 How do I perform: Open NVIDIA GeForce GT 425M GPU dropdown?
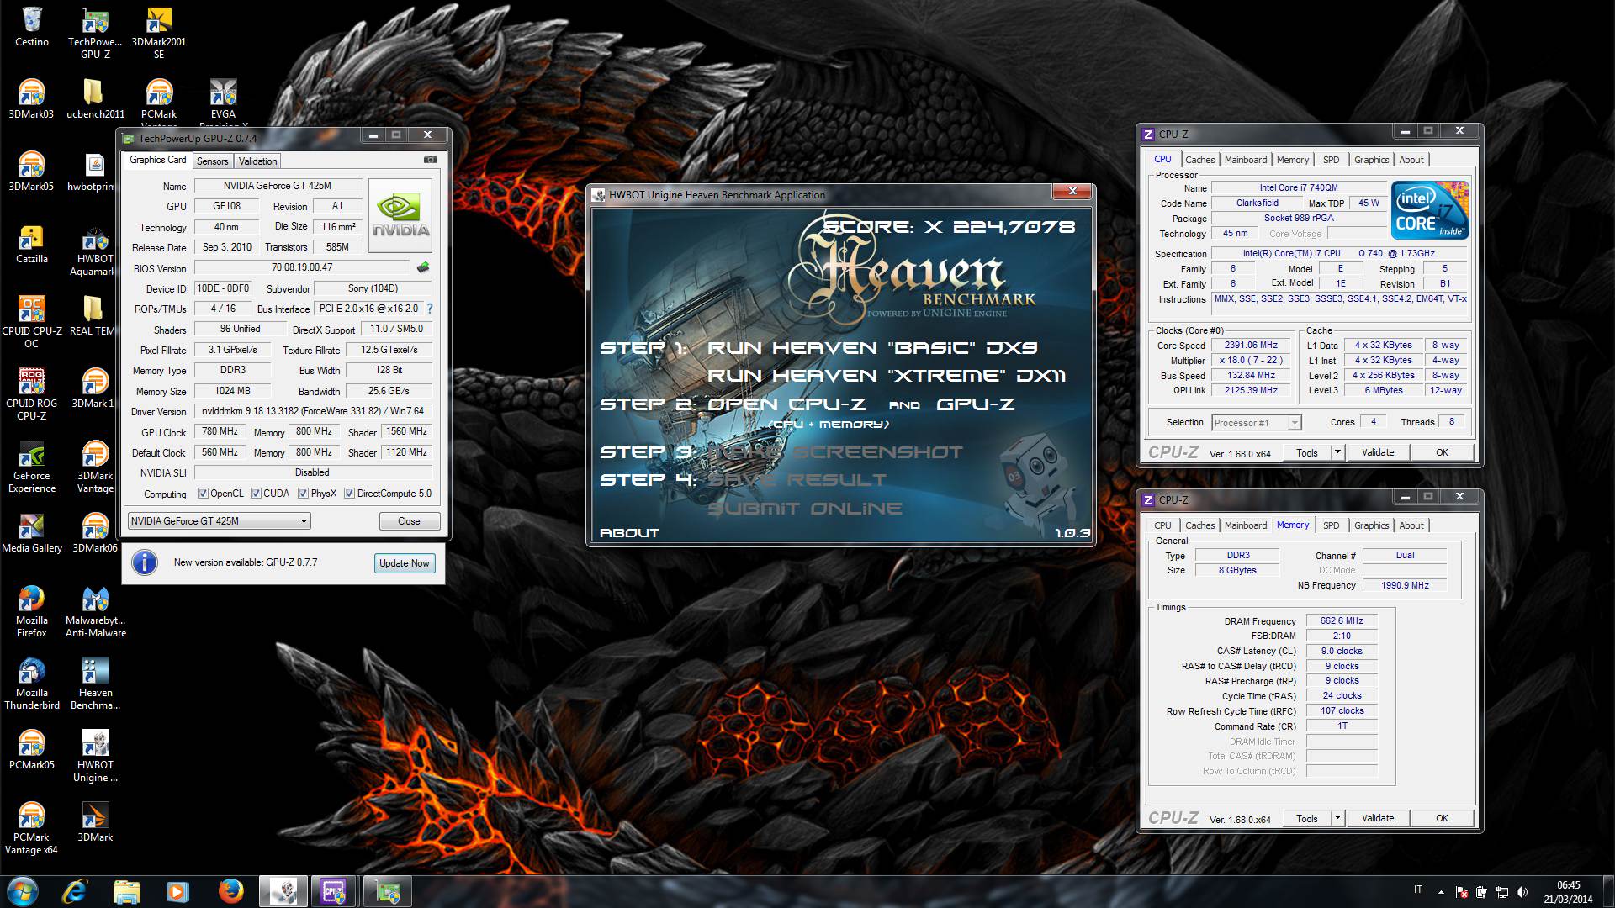(219, 521)
